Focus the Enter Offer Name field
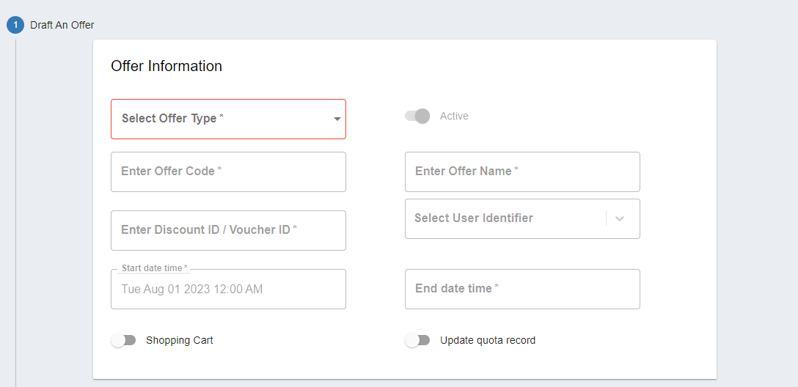Screen dimensions: 798x387 (x=522, y=172)
